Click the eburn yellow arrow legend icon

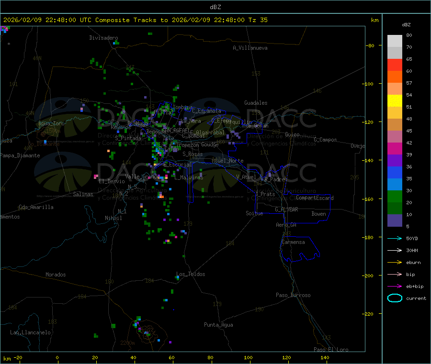[395, 262]
